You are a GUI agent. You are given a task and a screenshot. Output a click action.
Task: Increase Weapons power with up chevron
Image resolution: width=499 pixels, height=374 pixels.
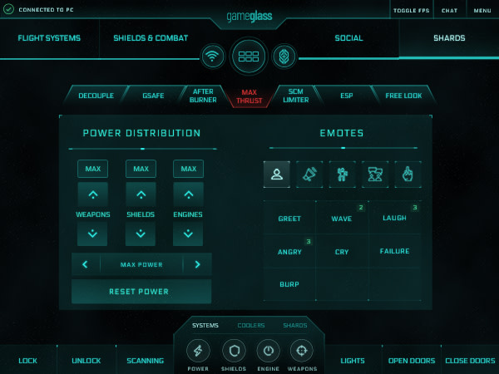(92, 195)
